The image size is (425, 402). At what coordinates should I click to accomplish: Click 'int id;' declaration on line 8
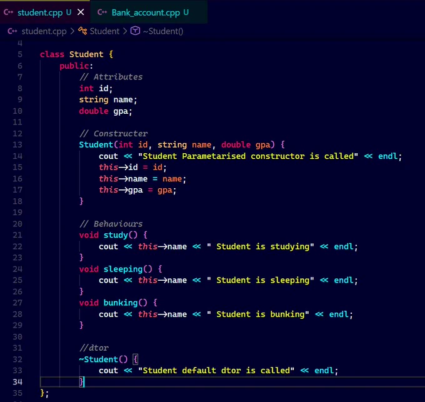click(96, 88)
